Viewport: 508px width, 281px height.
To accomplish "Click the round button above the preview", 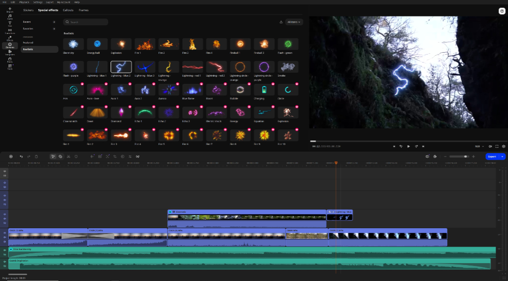I will point(502,11).
